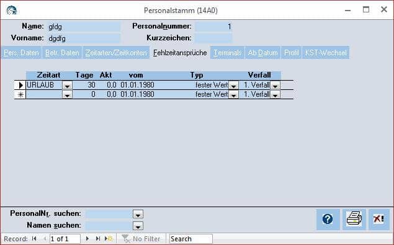Click the URLAUB Zeitart cell
The width and height of the screenshot is (394, 245).
coord(44,85)
